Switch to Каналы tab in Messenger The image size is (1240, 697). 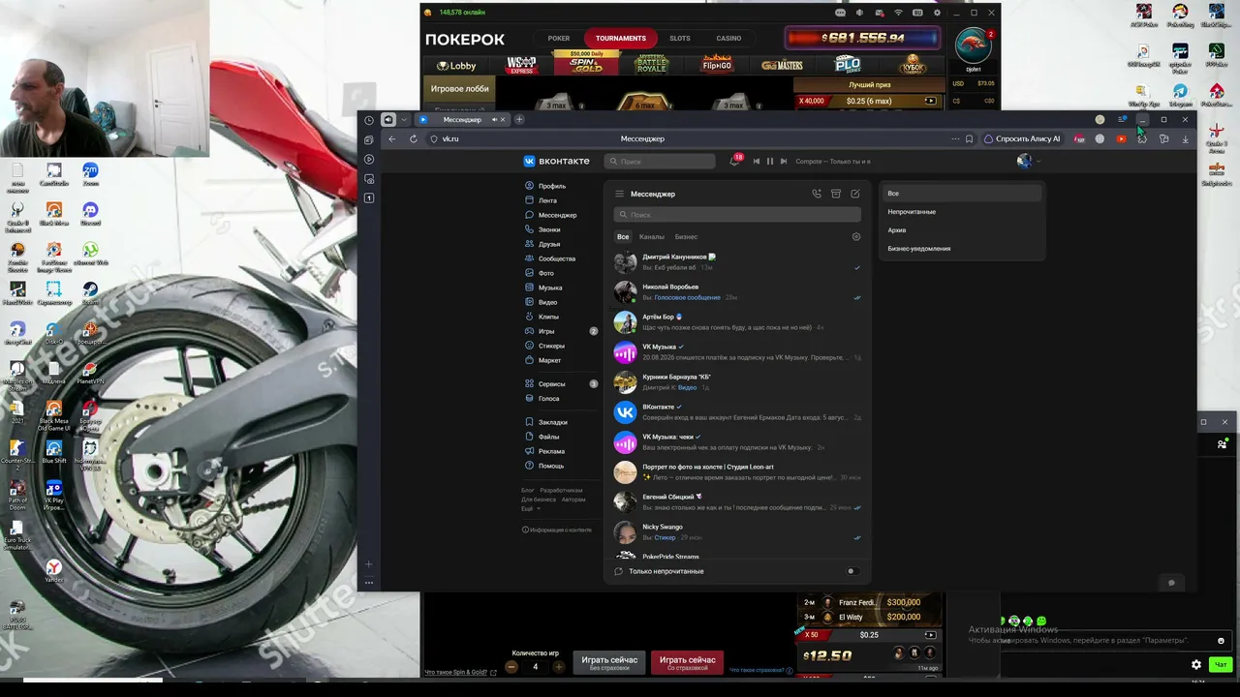pyautogui.click(x=652, y=236)
